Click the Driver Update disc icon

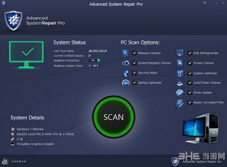pyautogui.click(x=180, y=92)
